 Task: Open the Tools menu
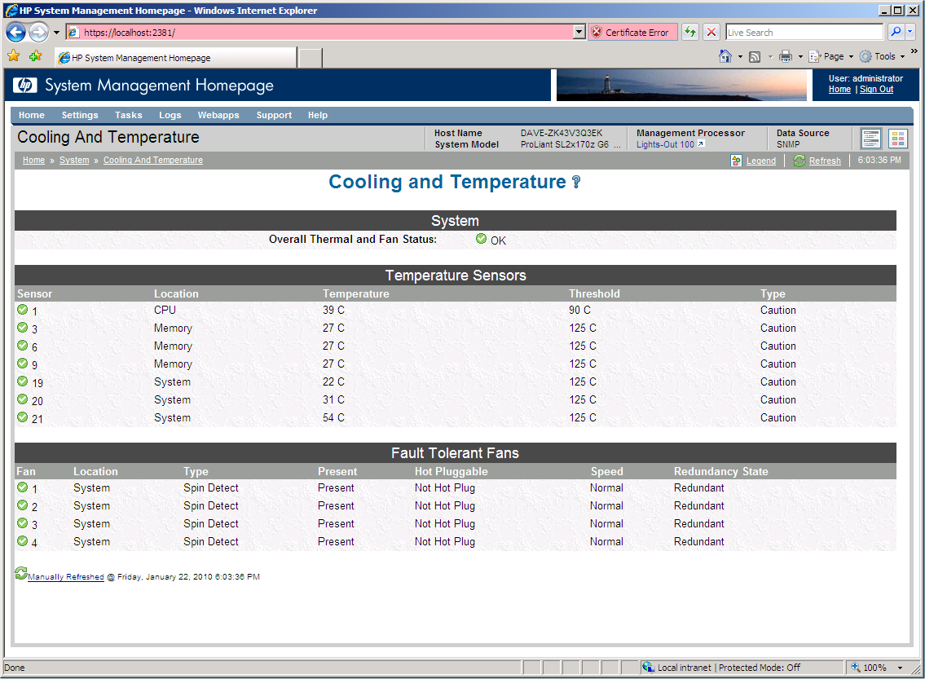(x=882, y=56)
